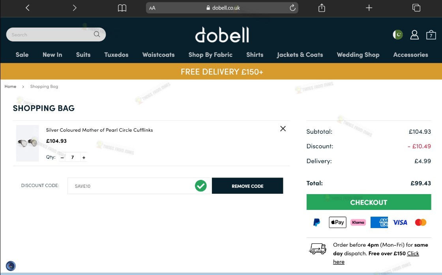Remove cufflinks item with X icon

[283, 129]
